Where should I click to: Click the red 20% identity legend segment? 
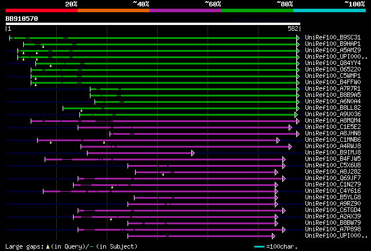42,10
